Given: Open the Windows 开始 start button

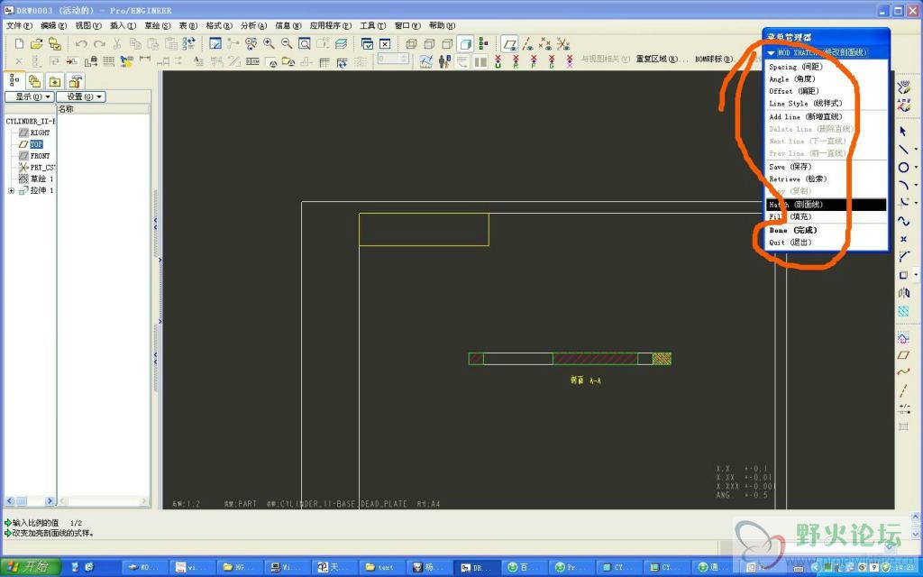Looking at the screenshot, I should [30, 567].
